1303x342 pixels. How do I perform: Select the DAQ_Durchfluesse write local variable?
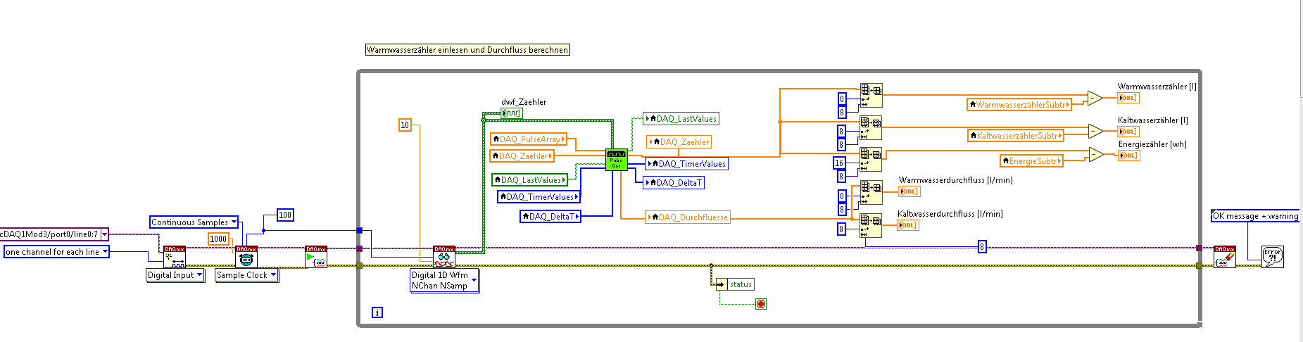[688, 217]
